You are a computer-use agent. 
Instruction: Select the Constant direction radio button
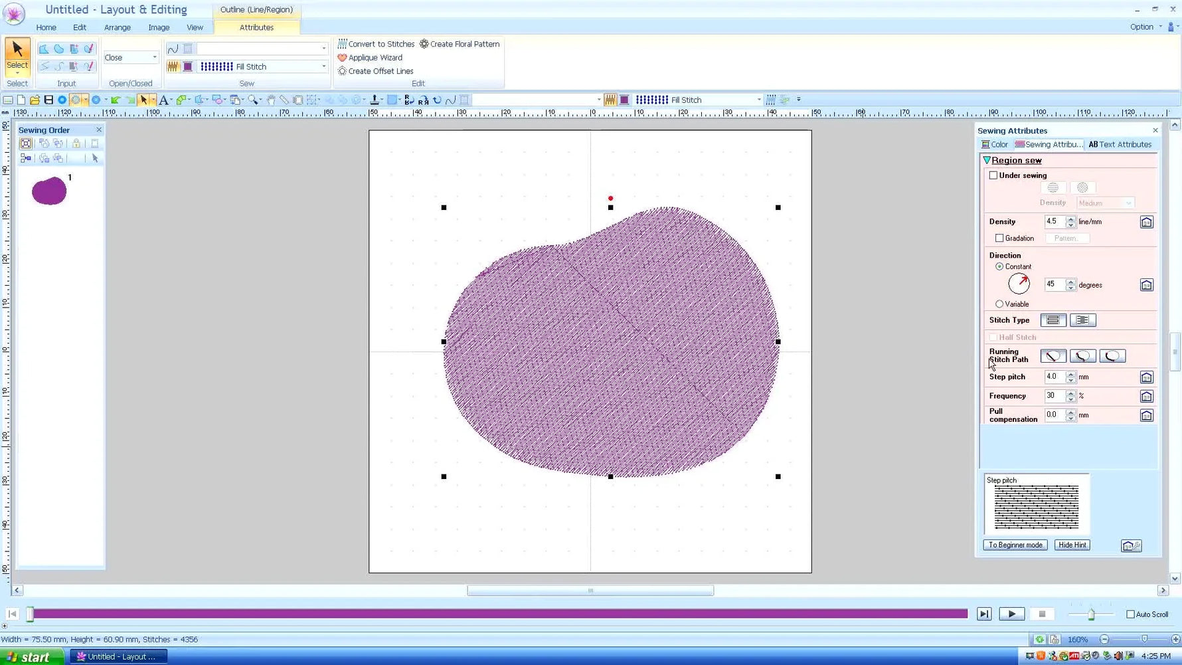[x=999, y=266]
